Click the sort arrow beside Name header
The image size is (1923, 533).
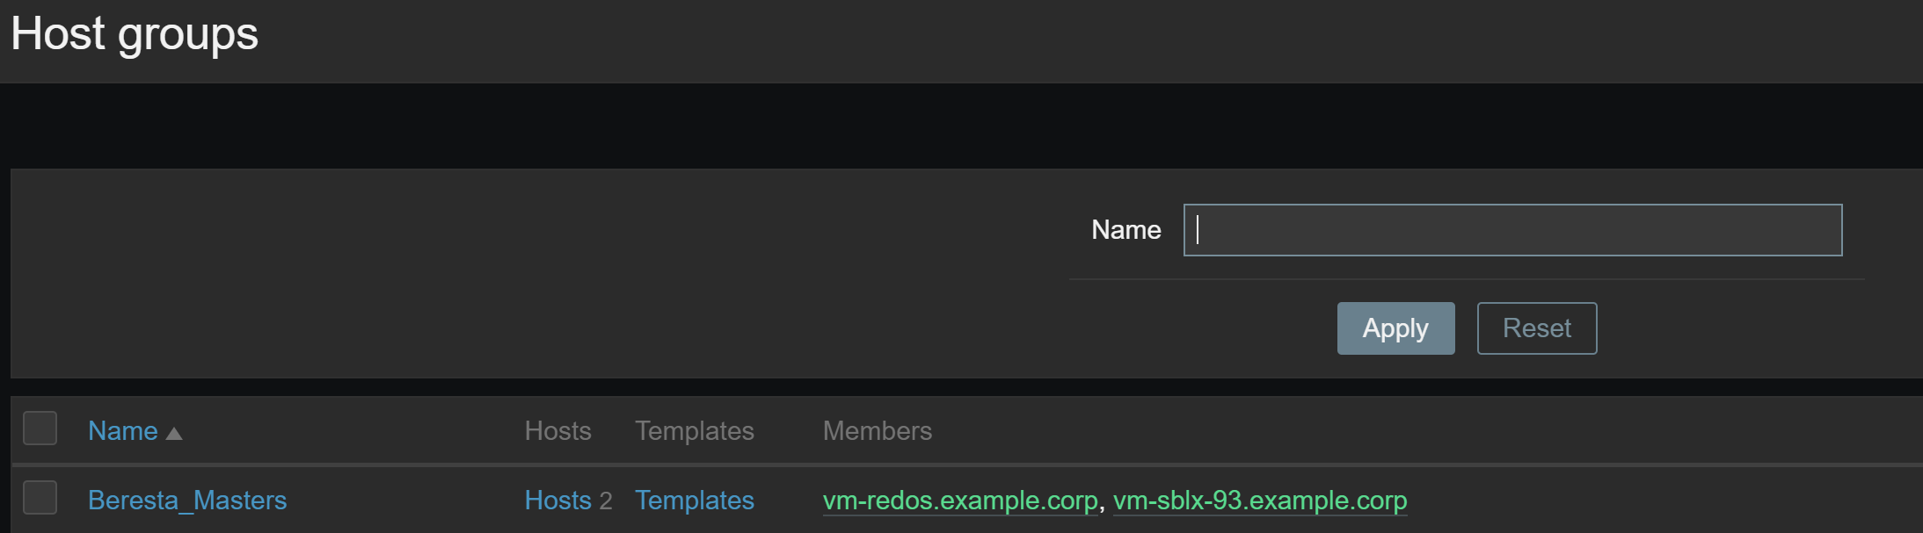(174, 433)
